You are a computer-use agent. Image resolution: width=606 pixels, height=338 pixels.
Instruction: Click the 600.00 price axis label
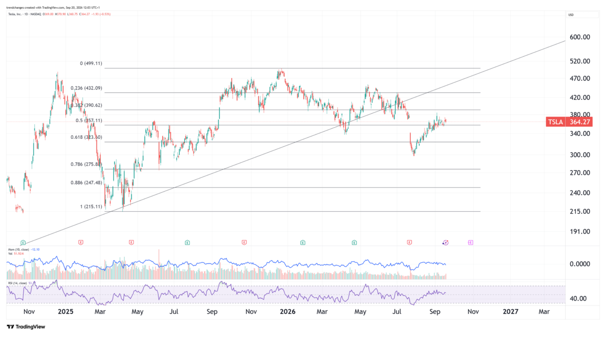tap(580, 37)
